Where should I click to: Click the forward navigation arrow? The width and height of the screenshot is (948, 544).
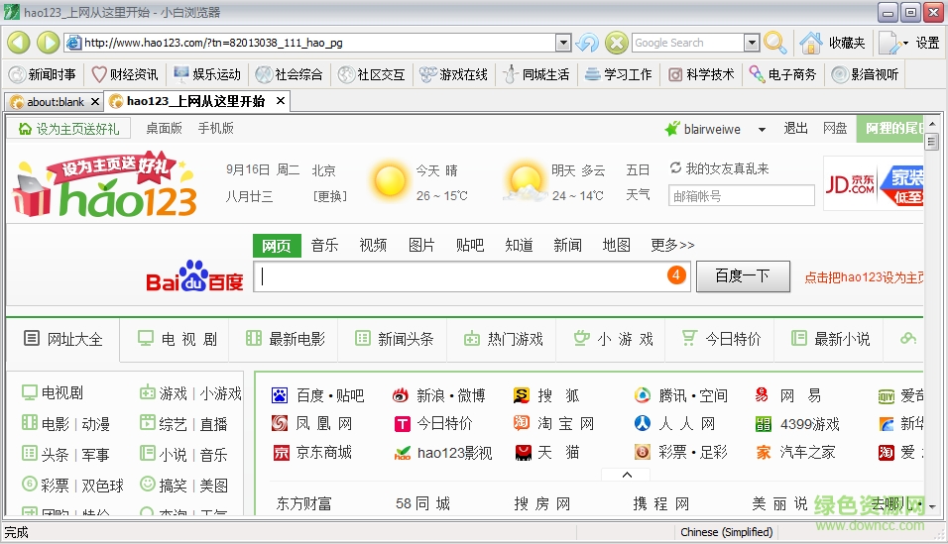(x=48, y=43)
